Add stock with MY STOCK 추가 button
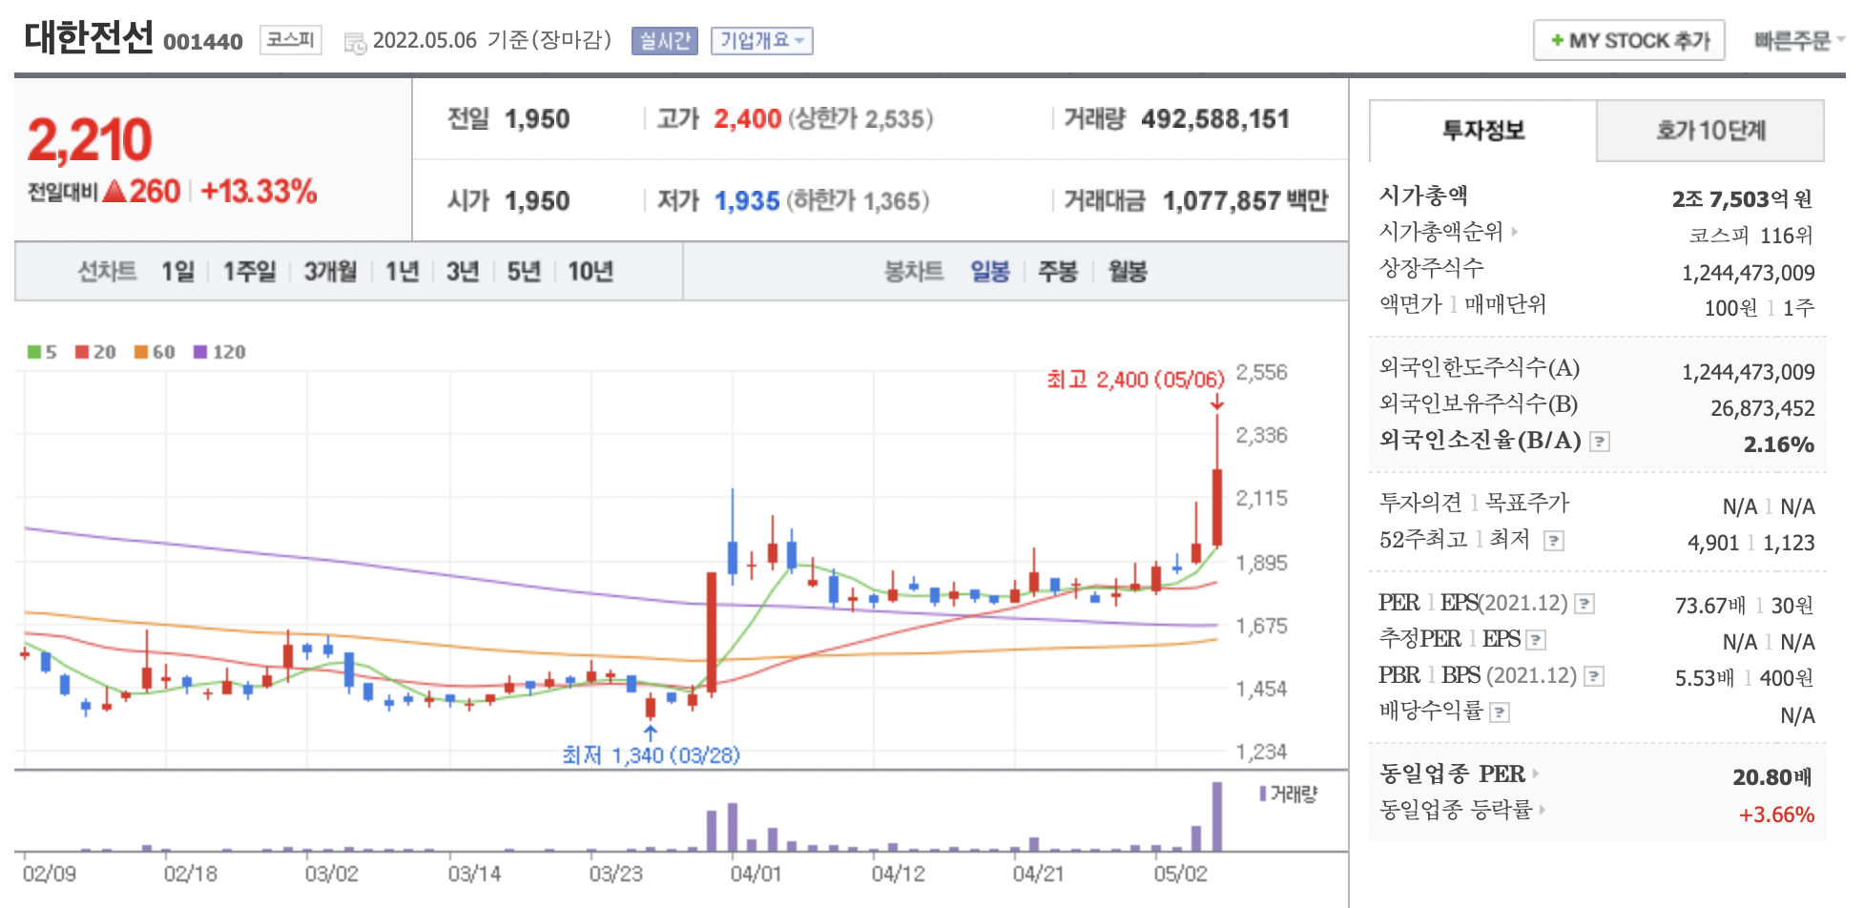This screenshot has width=1864, height=908. pos(1629,41)
